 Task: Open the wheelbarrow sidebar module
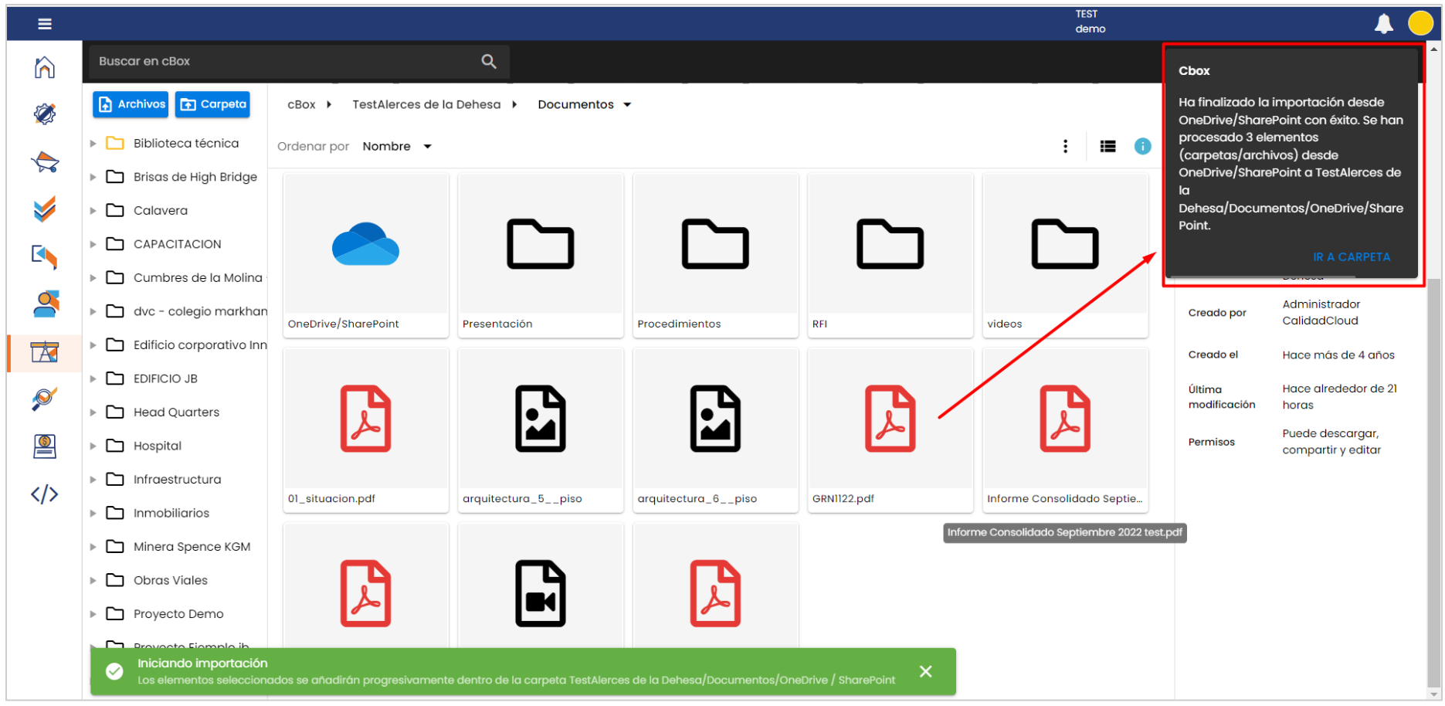[x=45, y=162]
